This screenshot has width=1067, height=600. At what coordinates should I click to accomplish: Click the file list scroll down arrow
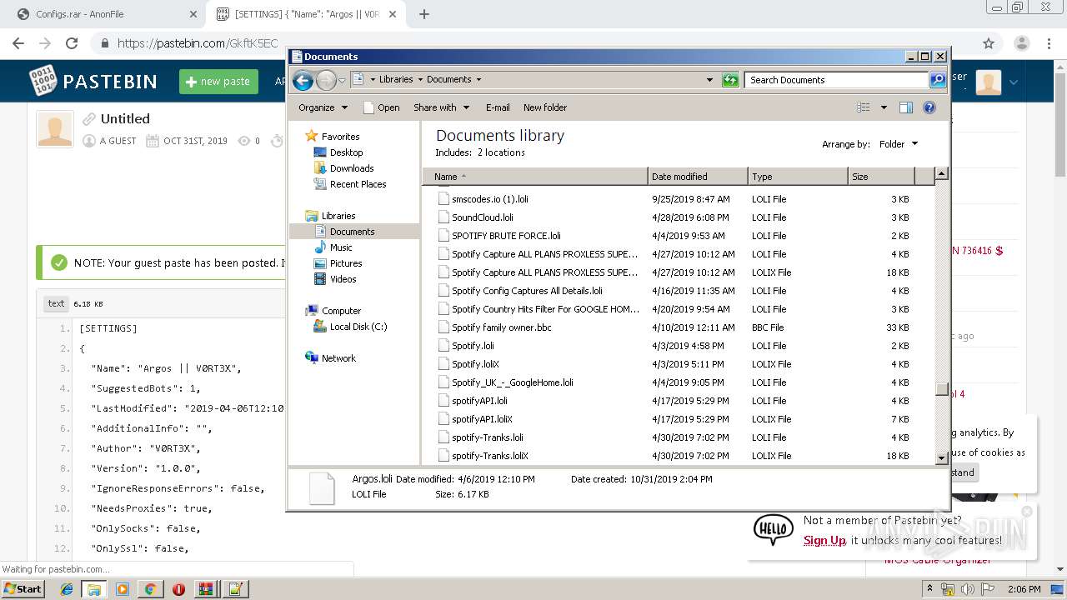click(941, 457)
